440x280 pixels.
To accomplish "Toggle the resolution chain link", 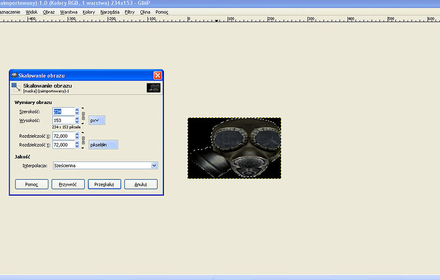I will 83,140.
